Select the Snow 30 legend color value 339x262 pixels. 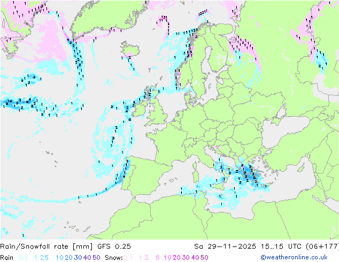coord(186,258)
